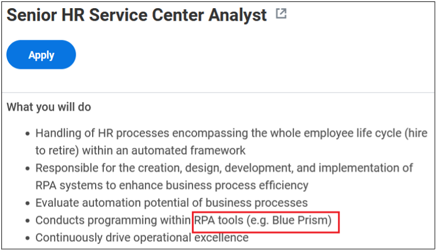Click the 'Evaluate automation potential' bullet text

pos(171,203)
